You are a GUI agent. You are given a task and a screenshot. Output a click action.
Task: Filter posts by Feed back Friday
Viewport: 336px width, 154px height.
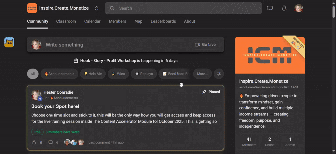[175, 74]
